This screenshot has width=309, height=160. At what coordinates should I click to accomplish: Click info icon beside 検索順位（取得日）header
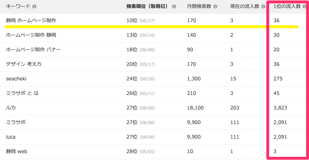174,6
